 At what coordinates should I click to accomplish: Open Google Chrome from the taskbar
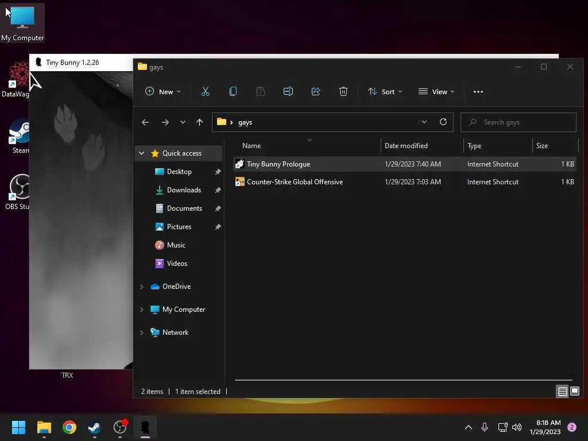pos(69,427)
